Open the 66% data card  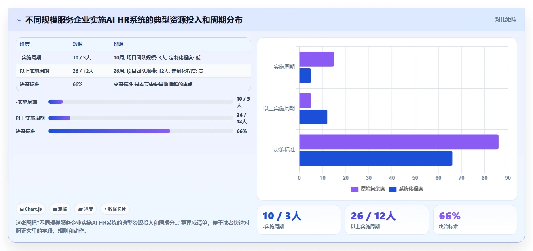click(x=475, y=220)
